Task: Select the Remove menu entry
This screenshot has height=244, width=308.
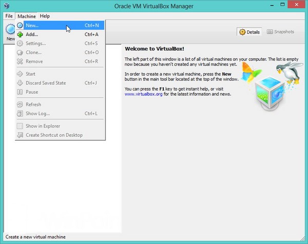Action: coord(60,62)
